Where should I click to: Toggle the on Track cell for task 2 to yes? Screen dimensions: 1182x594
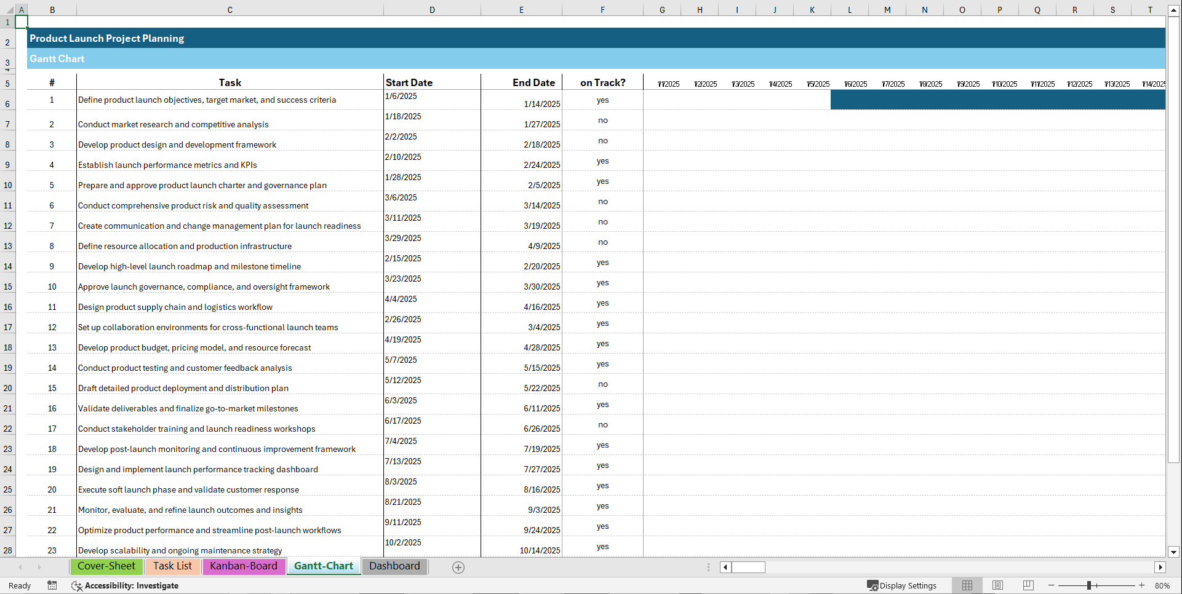(602, 121)
